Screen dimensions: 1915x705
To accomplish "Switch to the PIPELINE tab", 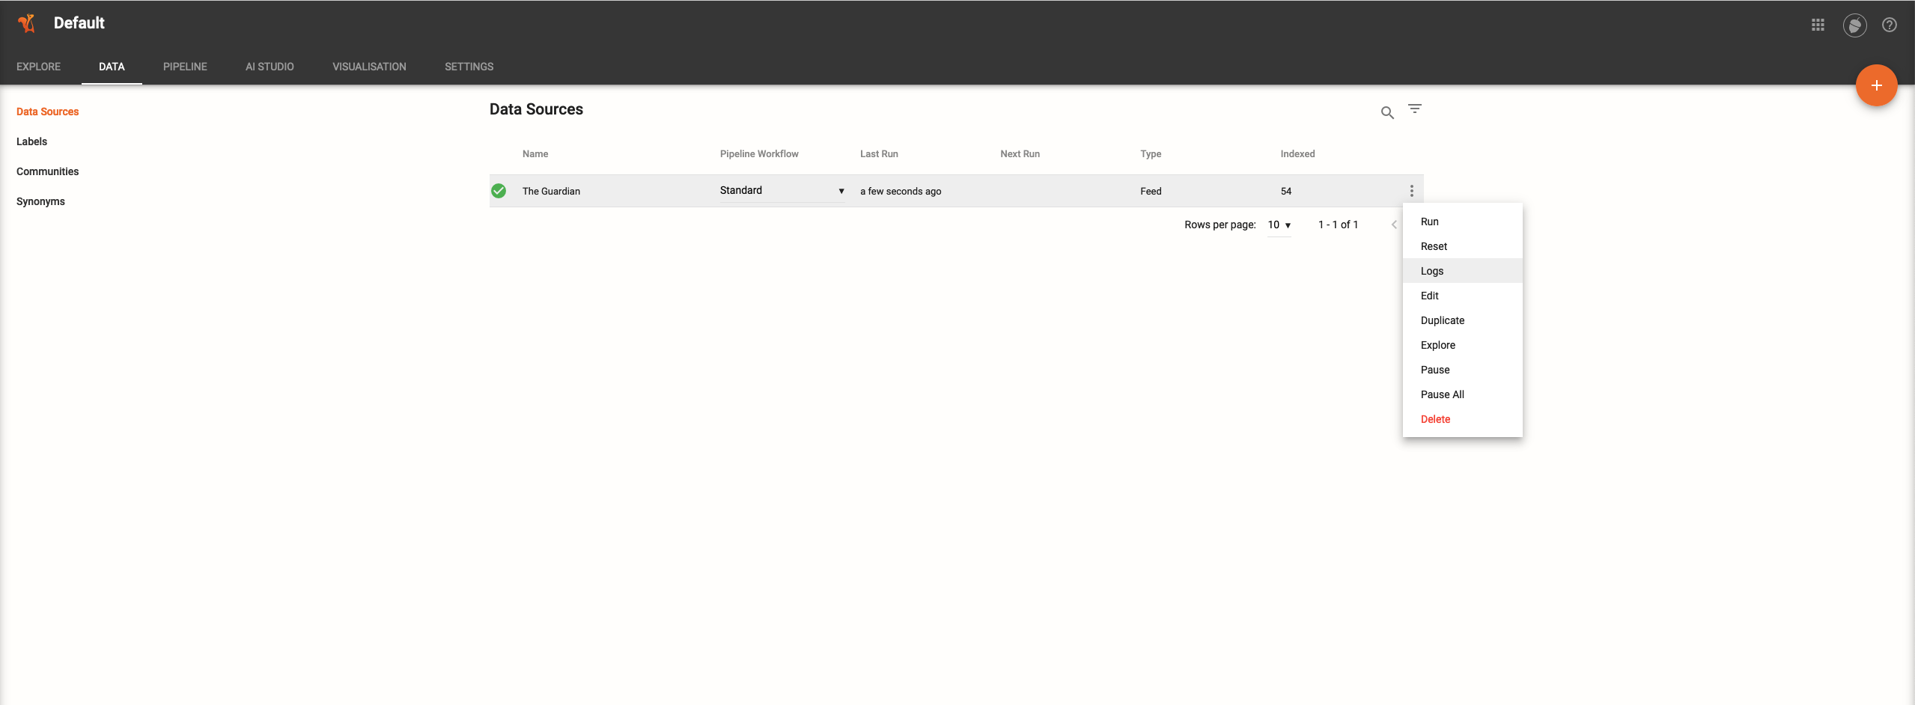I will pyautogui.click(x=185, y=67).
